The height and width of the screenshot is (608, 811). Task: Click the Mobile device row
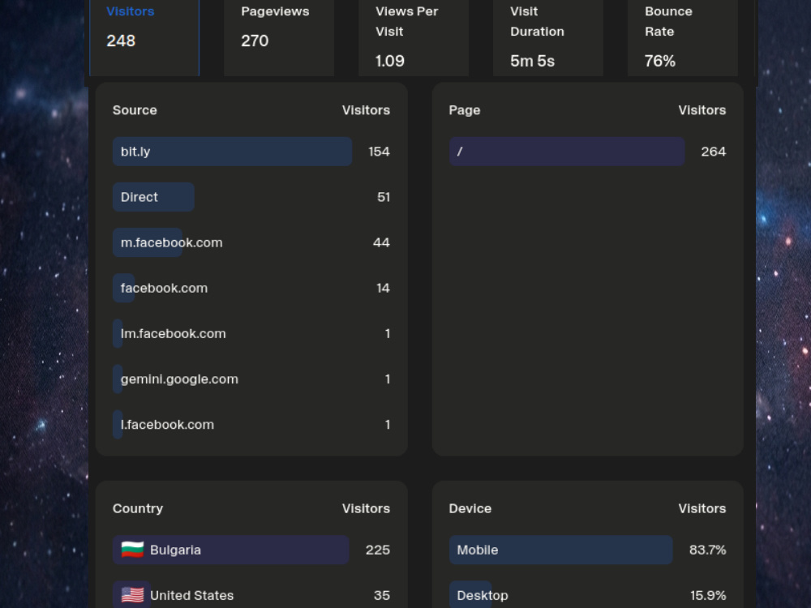(587, 550)
